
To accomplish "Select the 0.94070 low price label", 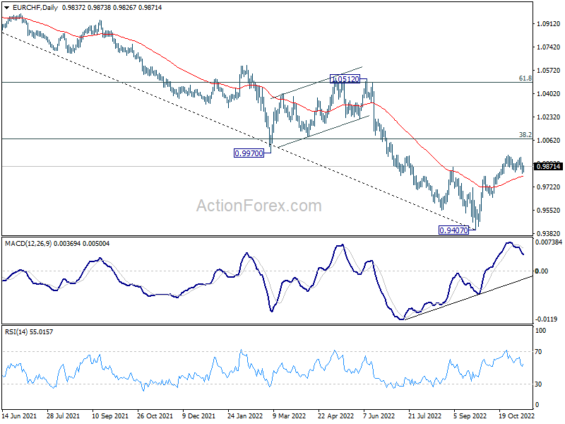I will pos(453,230).
